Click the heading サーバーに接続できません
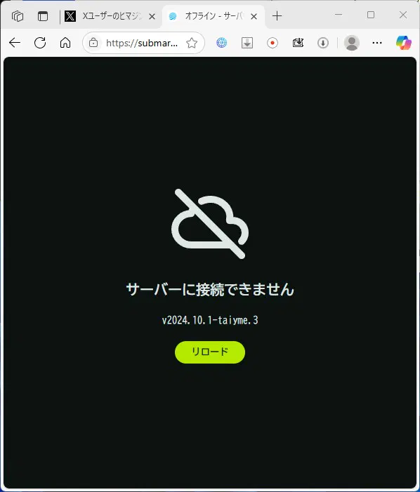420x492 pixels. pos(210,289)
